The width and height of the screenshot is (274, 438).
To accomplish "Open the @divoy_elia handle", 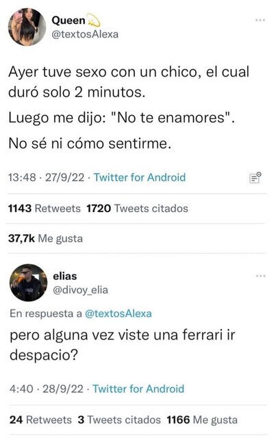I will [81, 290].
